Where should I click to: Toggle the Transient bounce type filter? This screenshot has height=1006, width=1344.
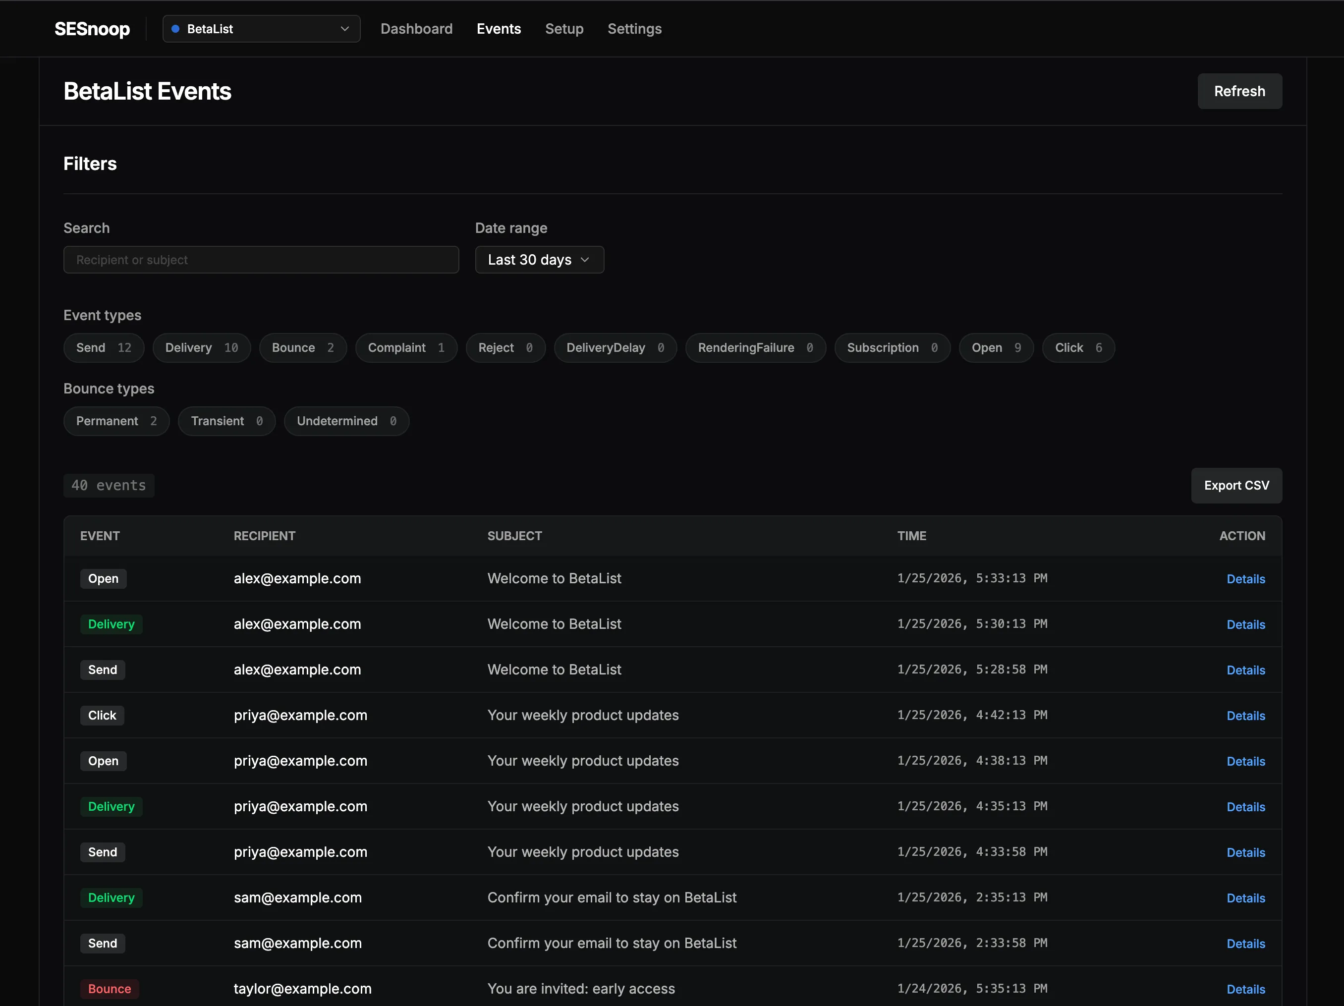pos(226,420)
